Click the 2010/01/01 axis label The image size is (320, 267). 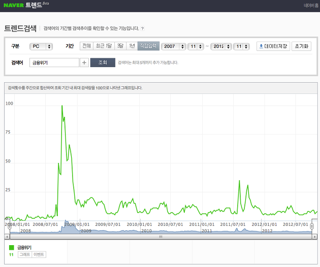[139, 224]
